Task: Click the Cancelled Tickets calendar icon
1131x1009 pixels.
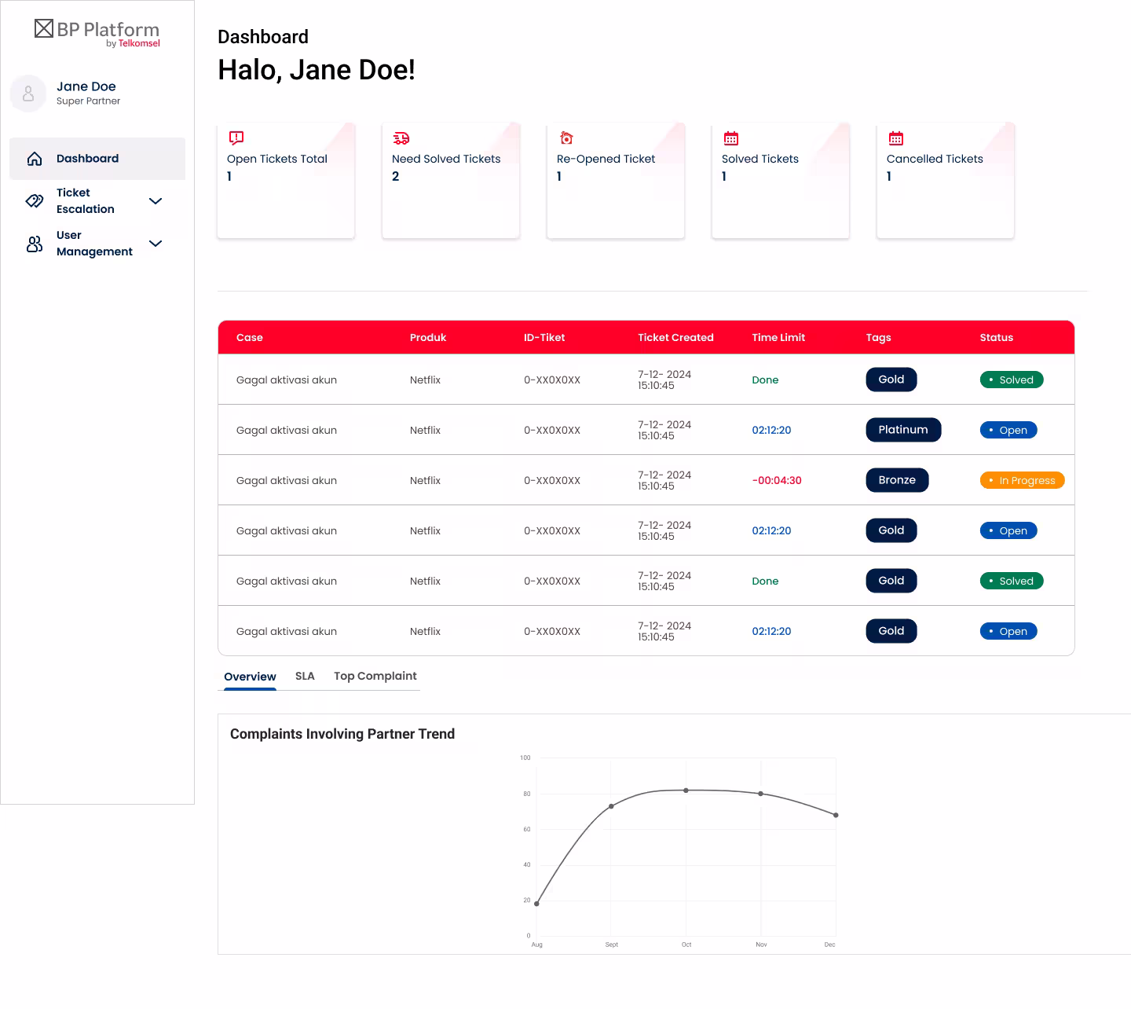Action: point(895,138)
